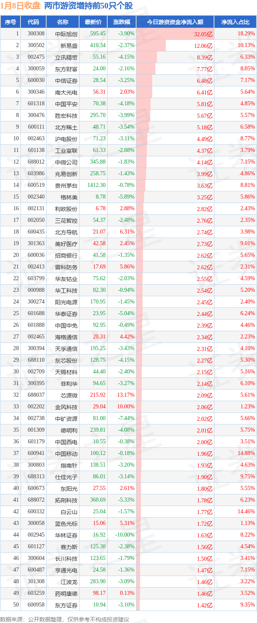The image size is (257, 623).
Task: Select stock name 沪电股份
Action: click(x=66, y=139)
